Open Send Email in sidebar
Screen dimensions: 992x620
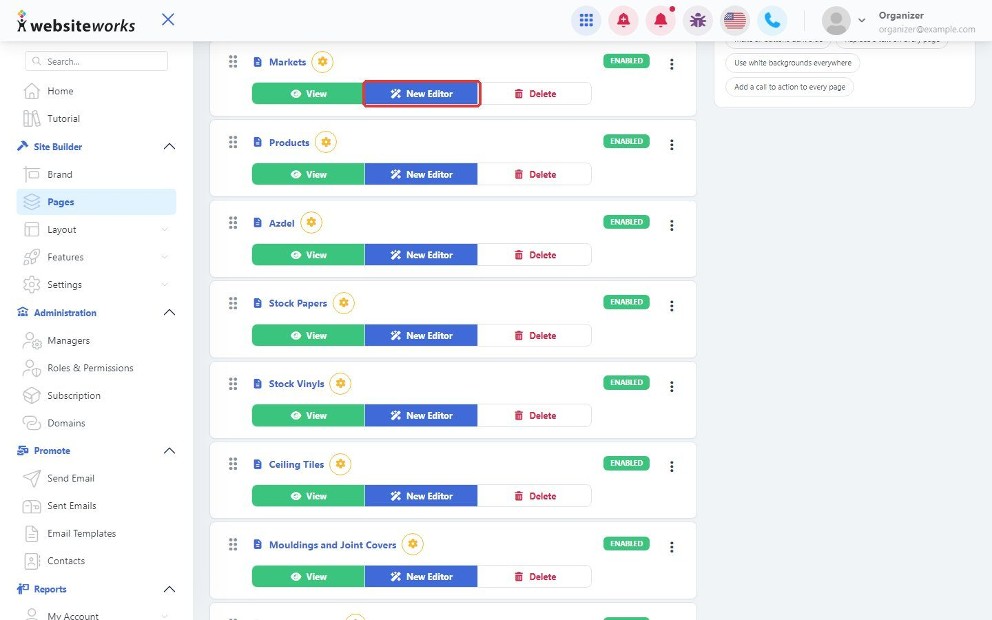(x=96, y=478)
